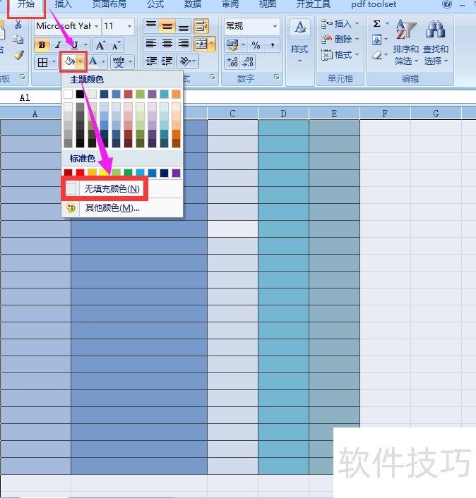Screen dimensions: 476x498
Task: Expand the Fill Color dropdown arrow
Action: (x=81, y=61)
